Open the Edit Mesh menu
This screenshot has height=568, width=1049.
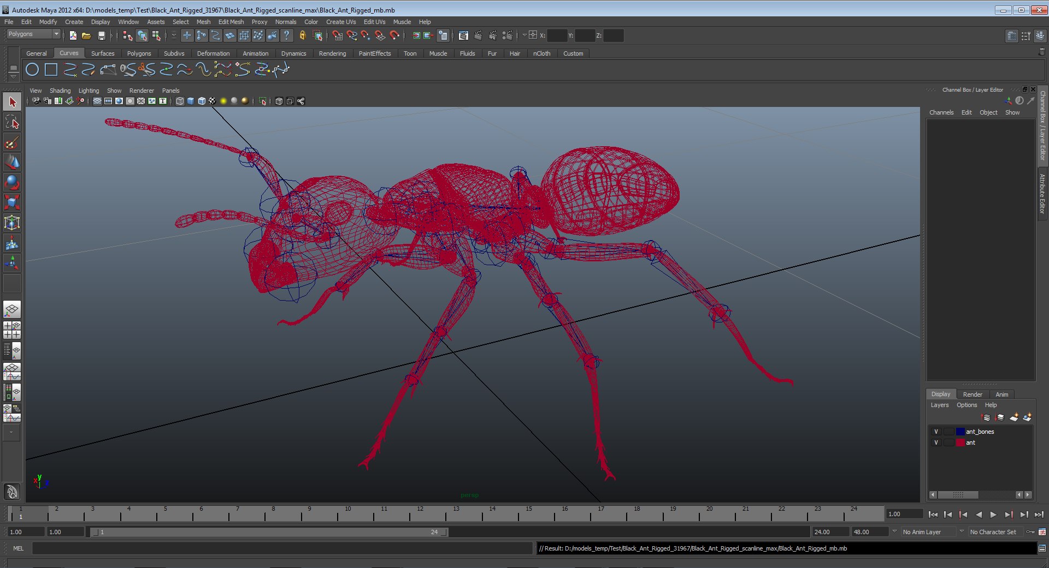pos(231,22)
